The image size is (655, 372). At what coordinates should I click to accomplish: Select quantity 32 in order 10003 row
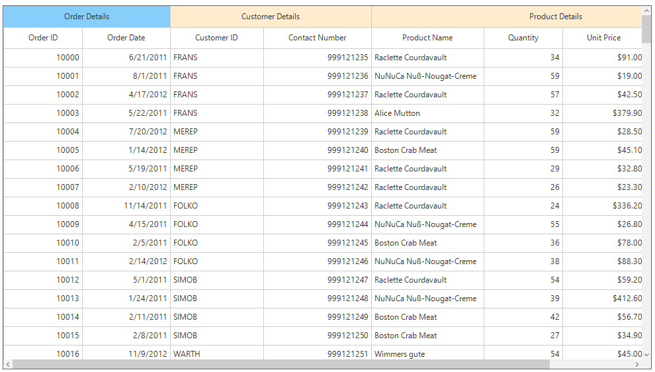click(x=523, y=113)
